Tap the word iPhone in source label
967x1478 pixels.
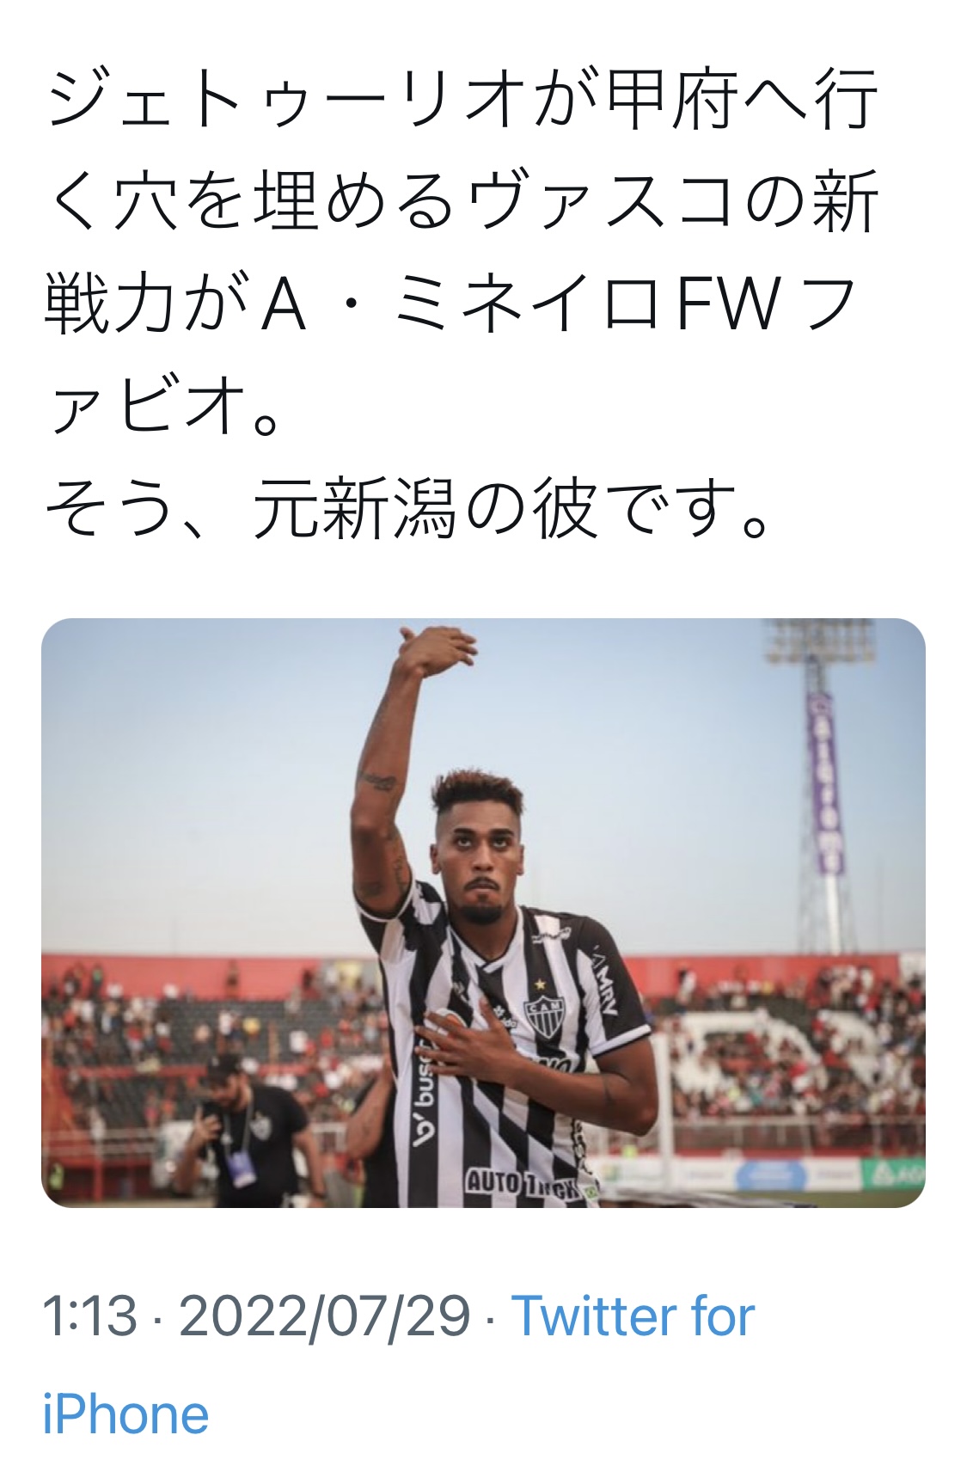tap(125, 1414)
